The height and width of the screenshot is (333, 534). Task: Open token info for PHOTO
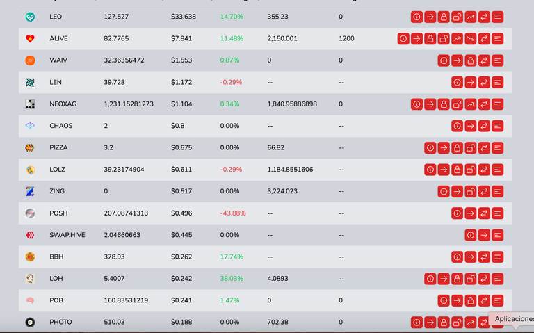coord(416,323)
